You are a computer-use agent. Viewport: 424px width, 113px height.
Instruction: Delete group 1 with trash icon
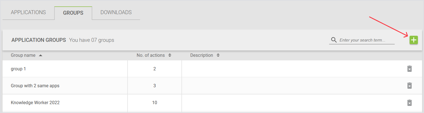click(x=409, y=69)
